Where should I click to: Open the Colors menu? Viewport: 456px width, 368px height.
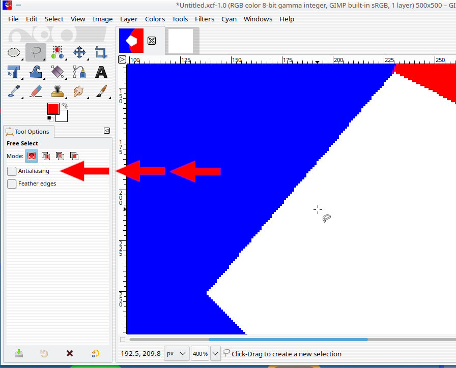point(155,19)
